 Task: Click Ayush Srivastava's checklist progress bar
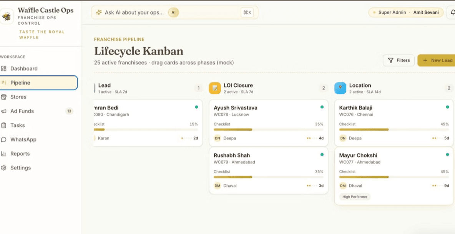point(268,129)
